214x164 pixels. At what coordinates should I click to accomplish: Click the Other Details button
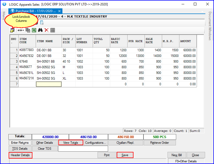tap(45, 143)
